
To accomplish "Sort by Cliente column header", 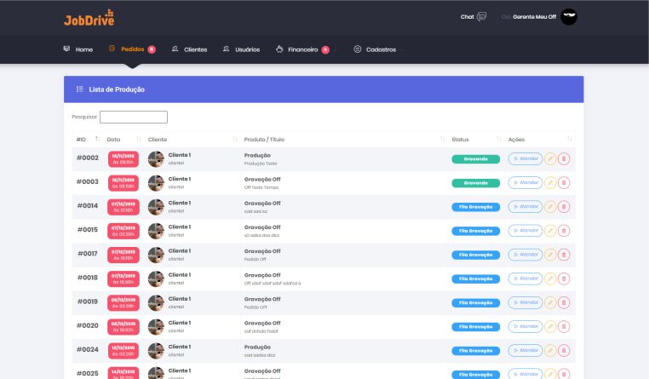I will (158, 139).
